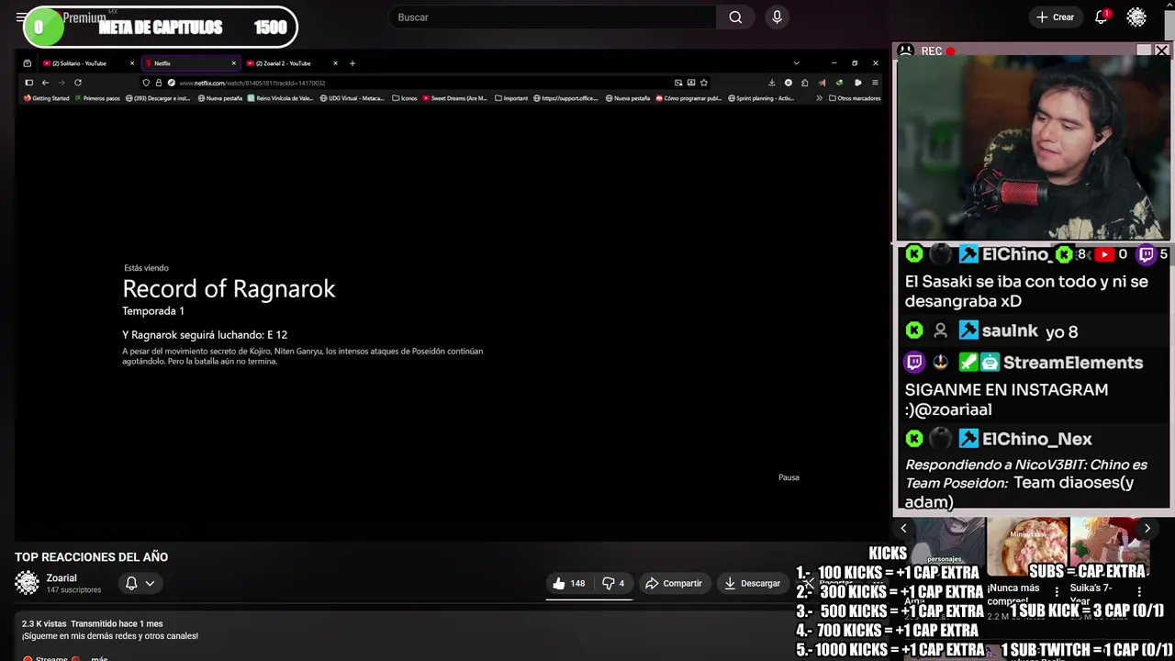Expand the description with más

[x=99, y=658]
